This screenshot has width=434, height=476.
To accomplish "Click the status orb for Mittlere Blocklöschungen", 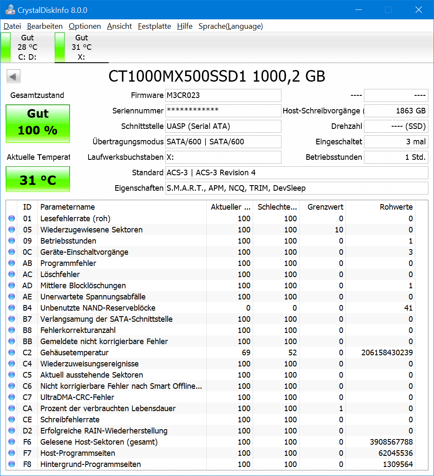I will coord(12,285).
